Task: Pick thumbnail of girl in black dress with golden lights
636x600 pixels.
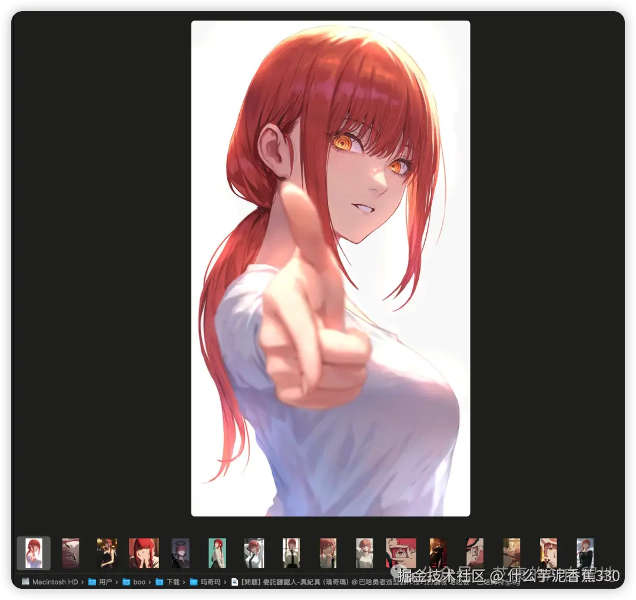Action: pyautogui.click(x=107, y=553)
